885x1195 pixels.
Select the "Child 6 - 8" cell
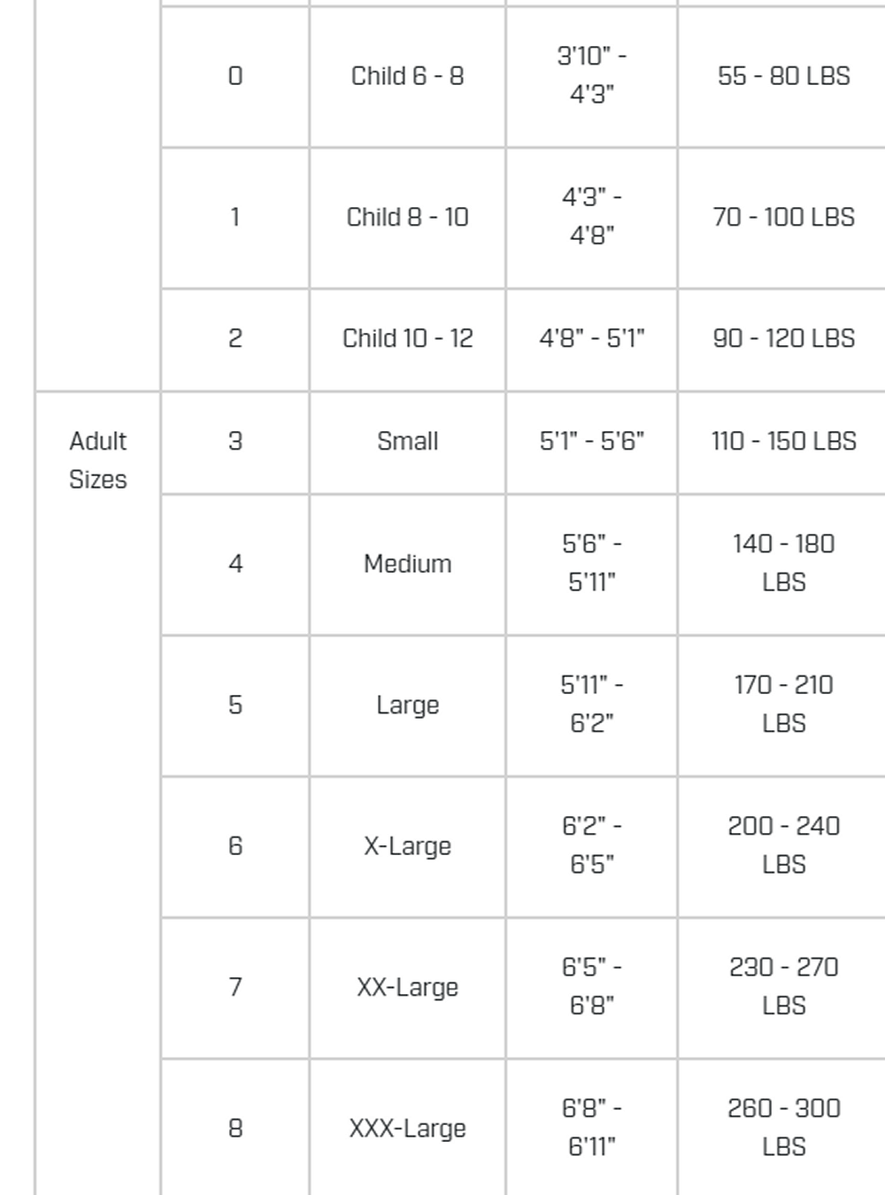pos(407,76)
